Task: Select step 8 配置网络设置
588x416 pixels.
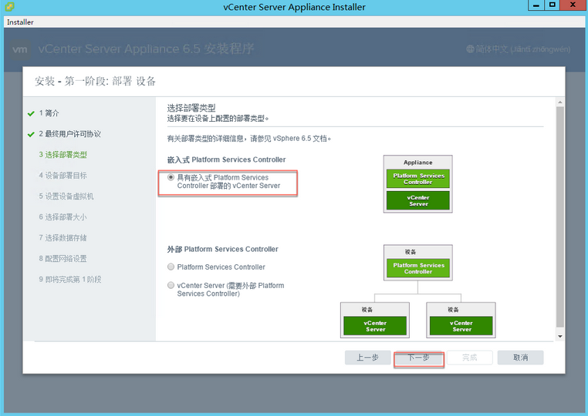Action: tap(63, 258)
